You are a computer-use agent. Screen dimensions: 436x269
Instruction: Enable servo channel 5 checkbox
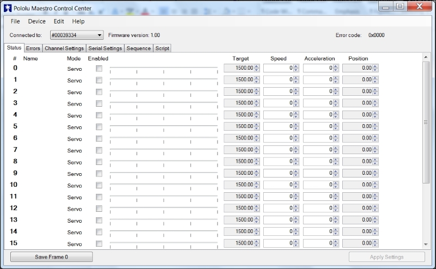point(99,127)
